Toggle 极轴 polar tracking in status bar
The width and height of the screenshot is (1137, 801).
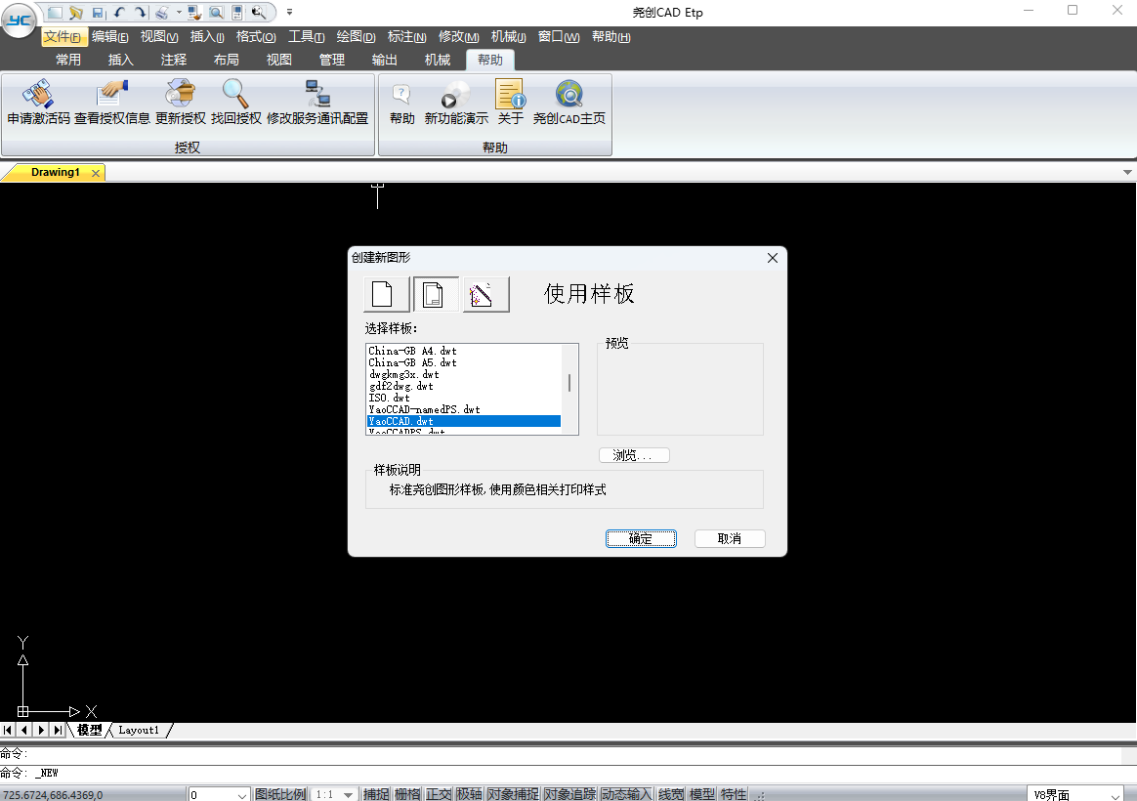tap(469, 794)
